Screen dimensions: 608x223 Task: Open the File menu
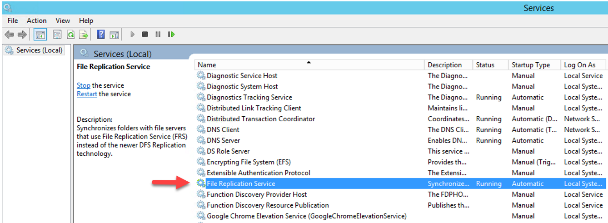[x=13, y=20]
